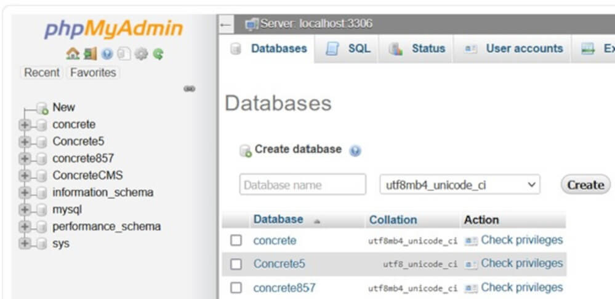Sort by Database column header
Screen dimensions: 615x299
pos(278,220)
